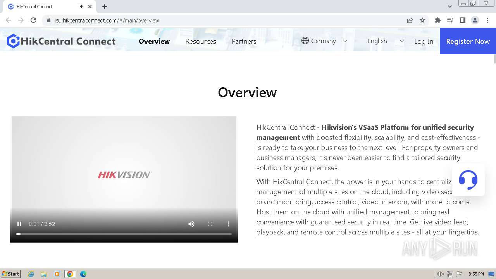496x279 pixels.
Task: Open the tab search dropdown
Action: [x=450, y=7]
